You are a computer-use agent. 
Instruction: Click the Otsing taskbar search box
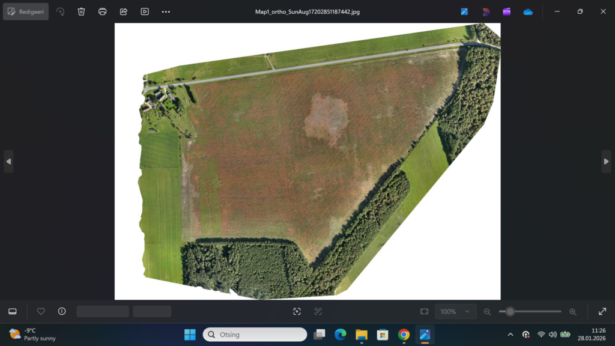point(255,335)
